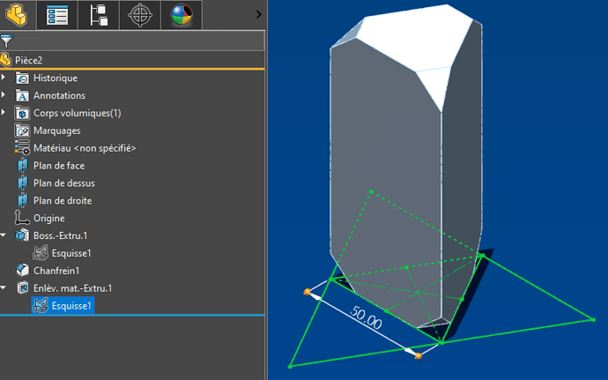This screenshot has height=380, width=608.
Task: Collapse the Boss.-Extru.1 feature
Action: (x=4, y=235)
